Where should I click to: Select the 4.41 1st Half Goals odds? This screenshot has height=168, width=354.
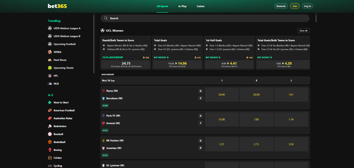[229, 65]
